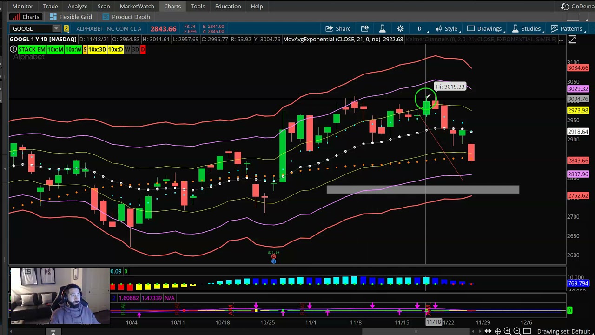This screenshot has height=335, width=595.
Task: Expand the symbol selector dropdown arrow
Action: point(56,28)
